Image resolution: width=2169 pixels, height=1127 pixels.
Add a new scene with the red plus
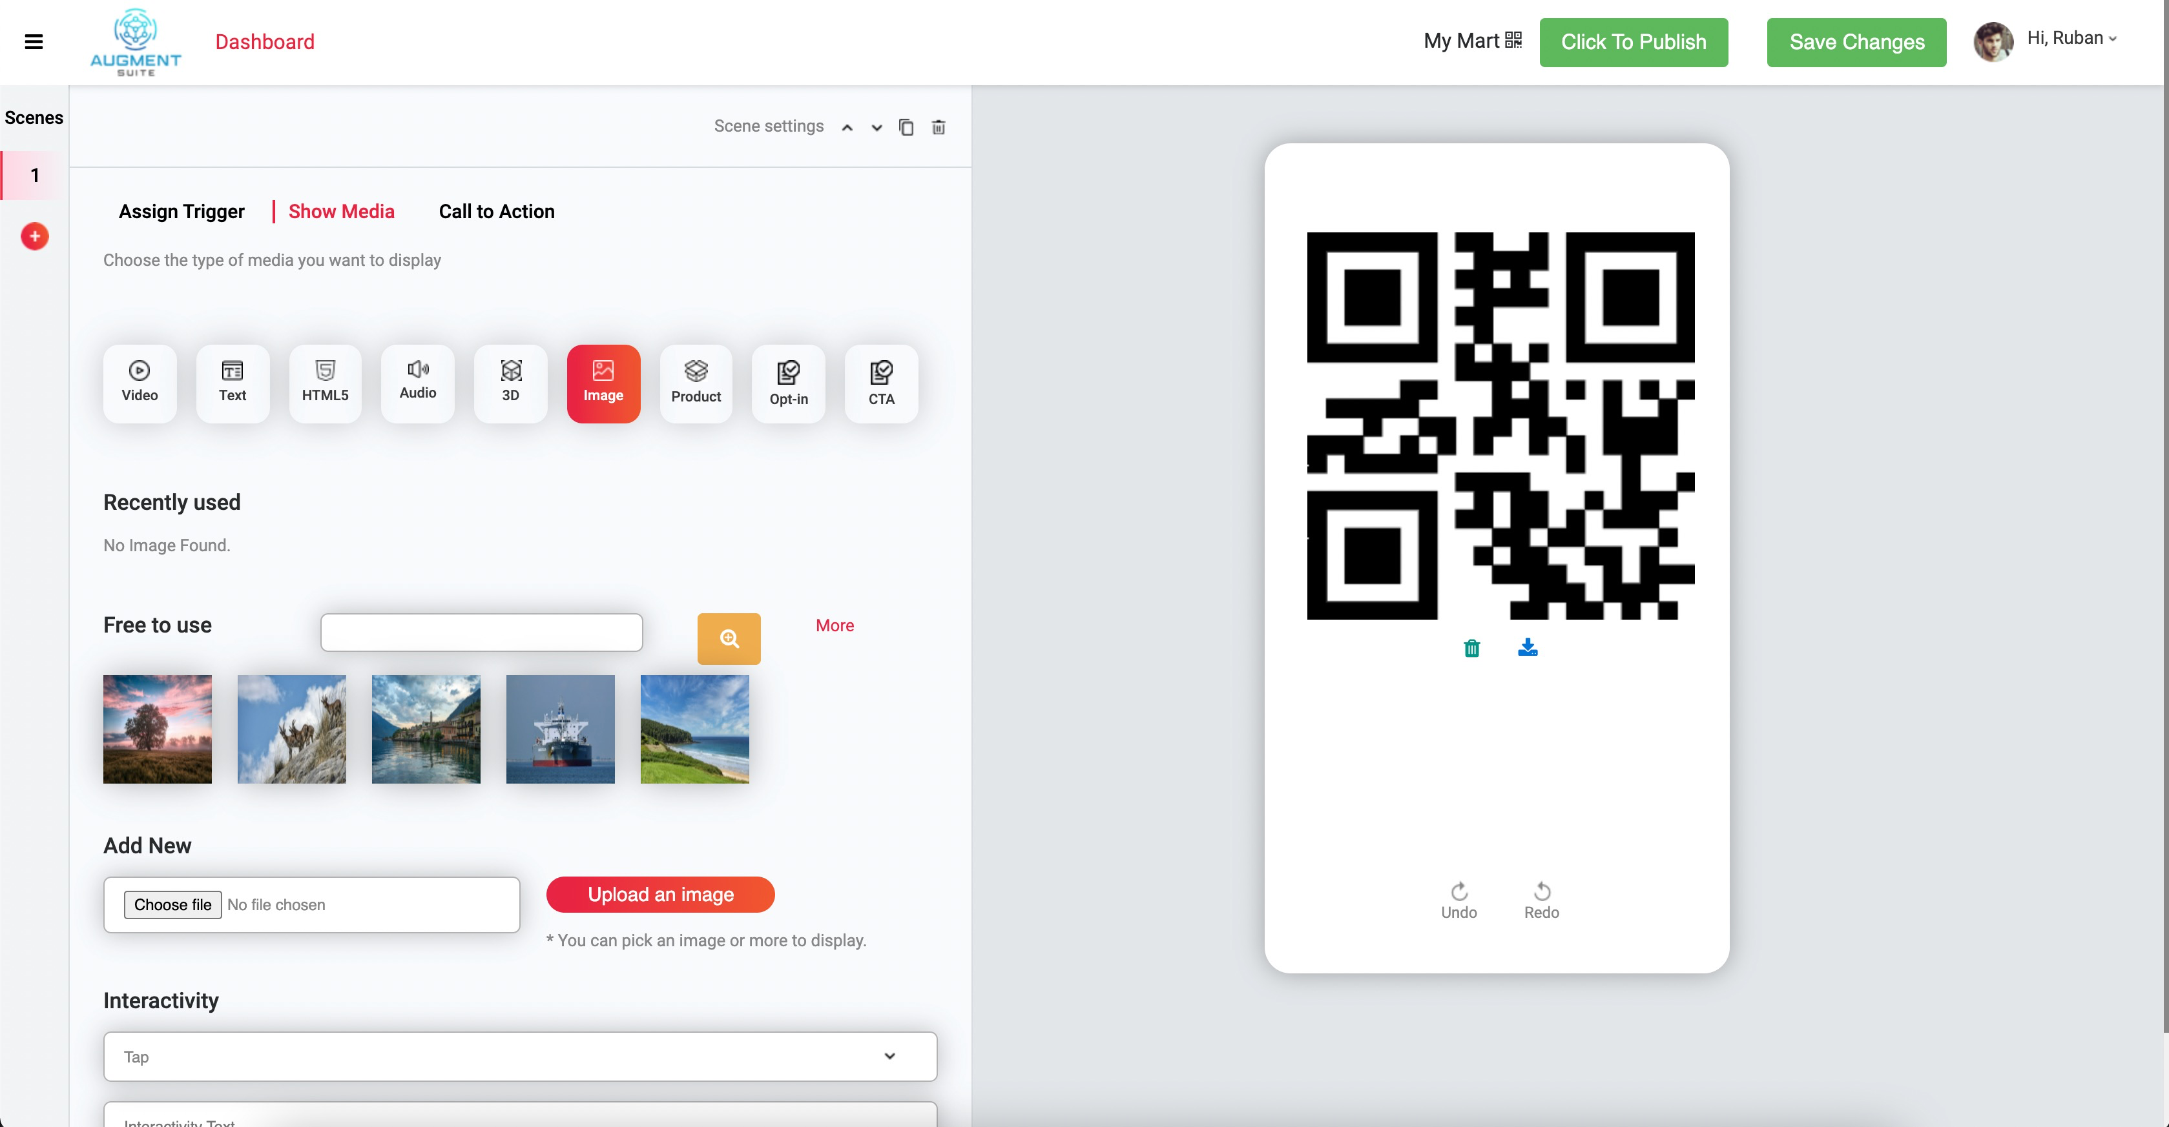click(x=34, y=236)
